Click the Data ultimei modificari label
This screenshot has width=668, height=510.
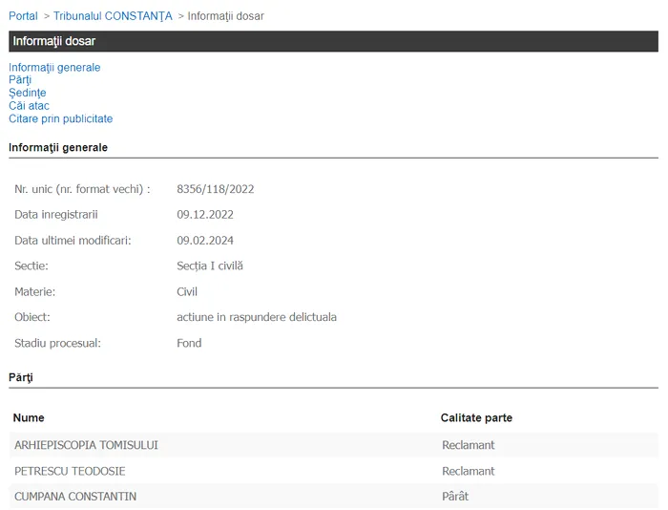(x=73, y=241)
